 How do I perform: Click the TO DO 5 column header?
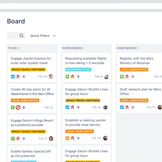13,48
